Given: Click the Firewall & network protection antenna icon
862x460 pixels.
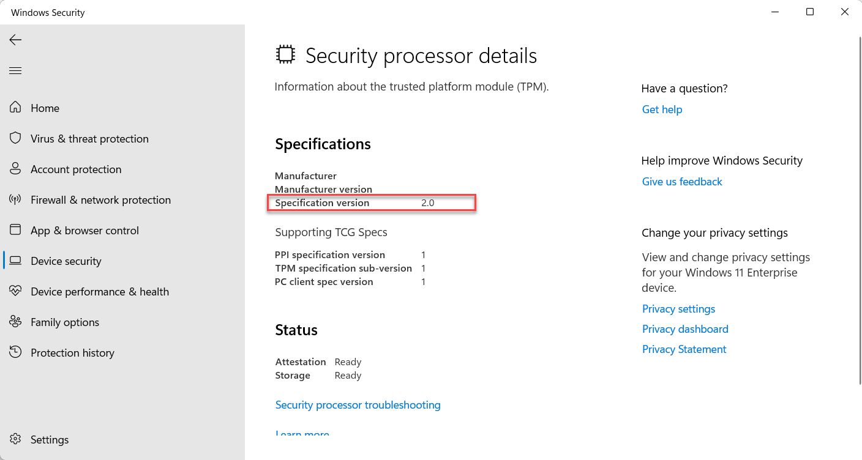Looking at the screenshot, I should (x=15, y=199).
